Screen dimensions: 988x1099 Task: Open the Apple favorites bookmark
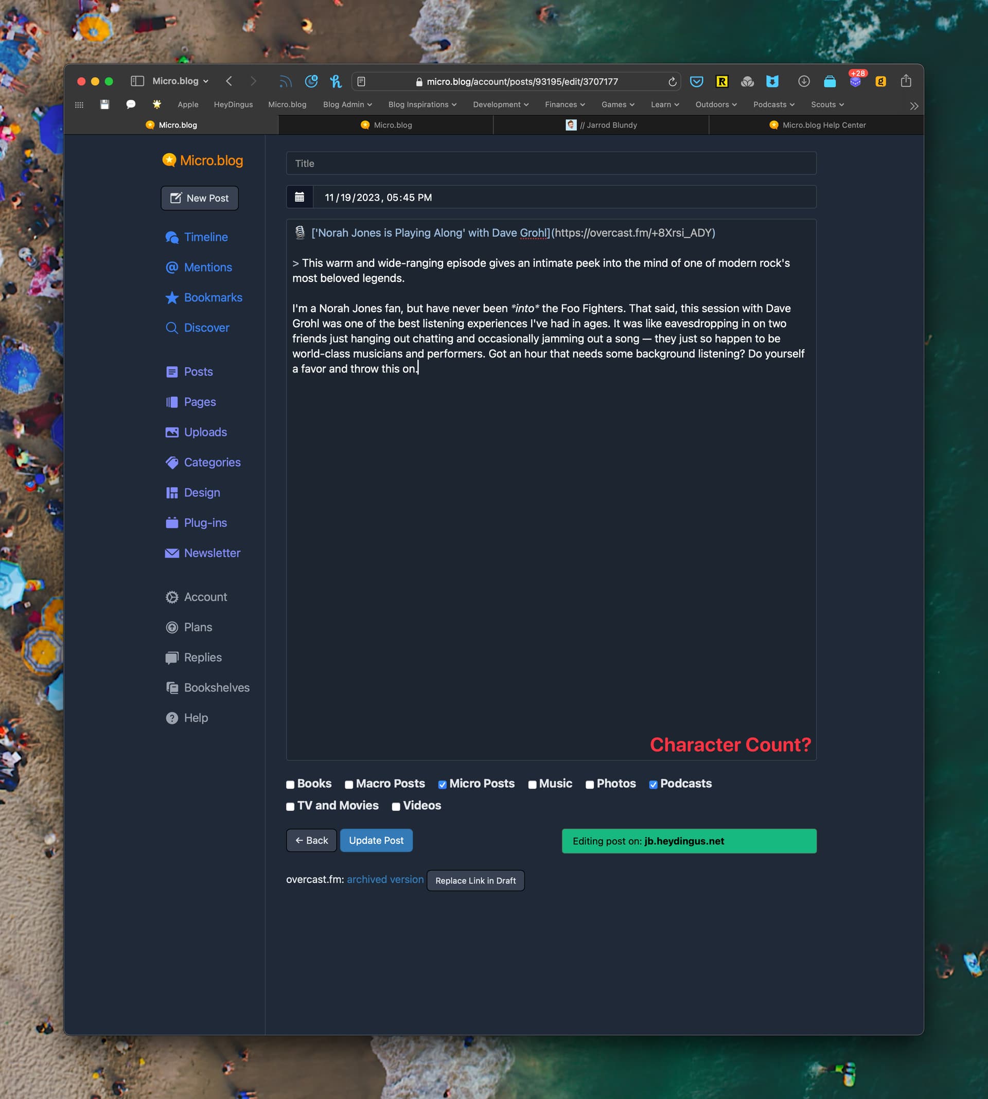pyautogui.click(x=188, y=105)
